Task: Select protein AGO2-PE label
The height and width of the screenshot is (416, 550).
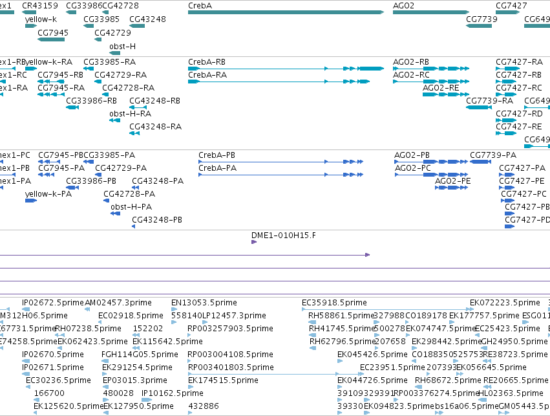Action: 453,181
